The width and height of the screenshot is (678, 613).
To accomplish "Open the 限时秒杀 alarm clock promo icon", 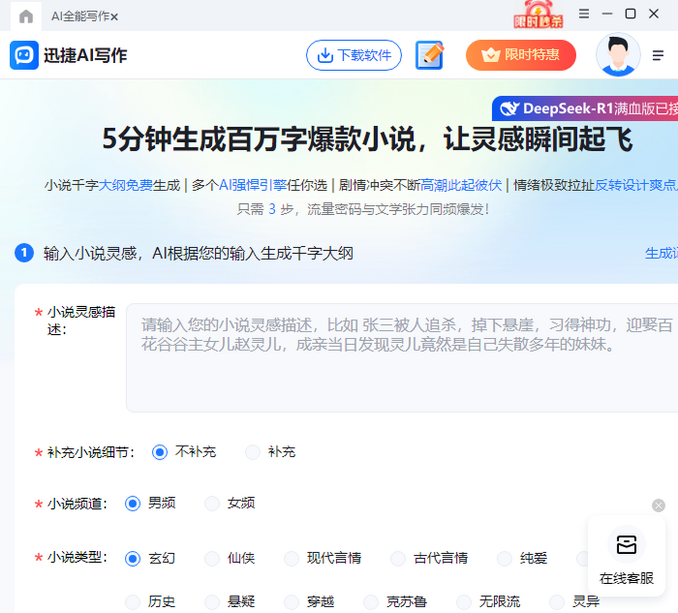I will [537, 15].
